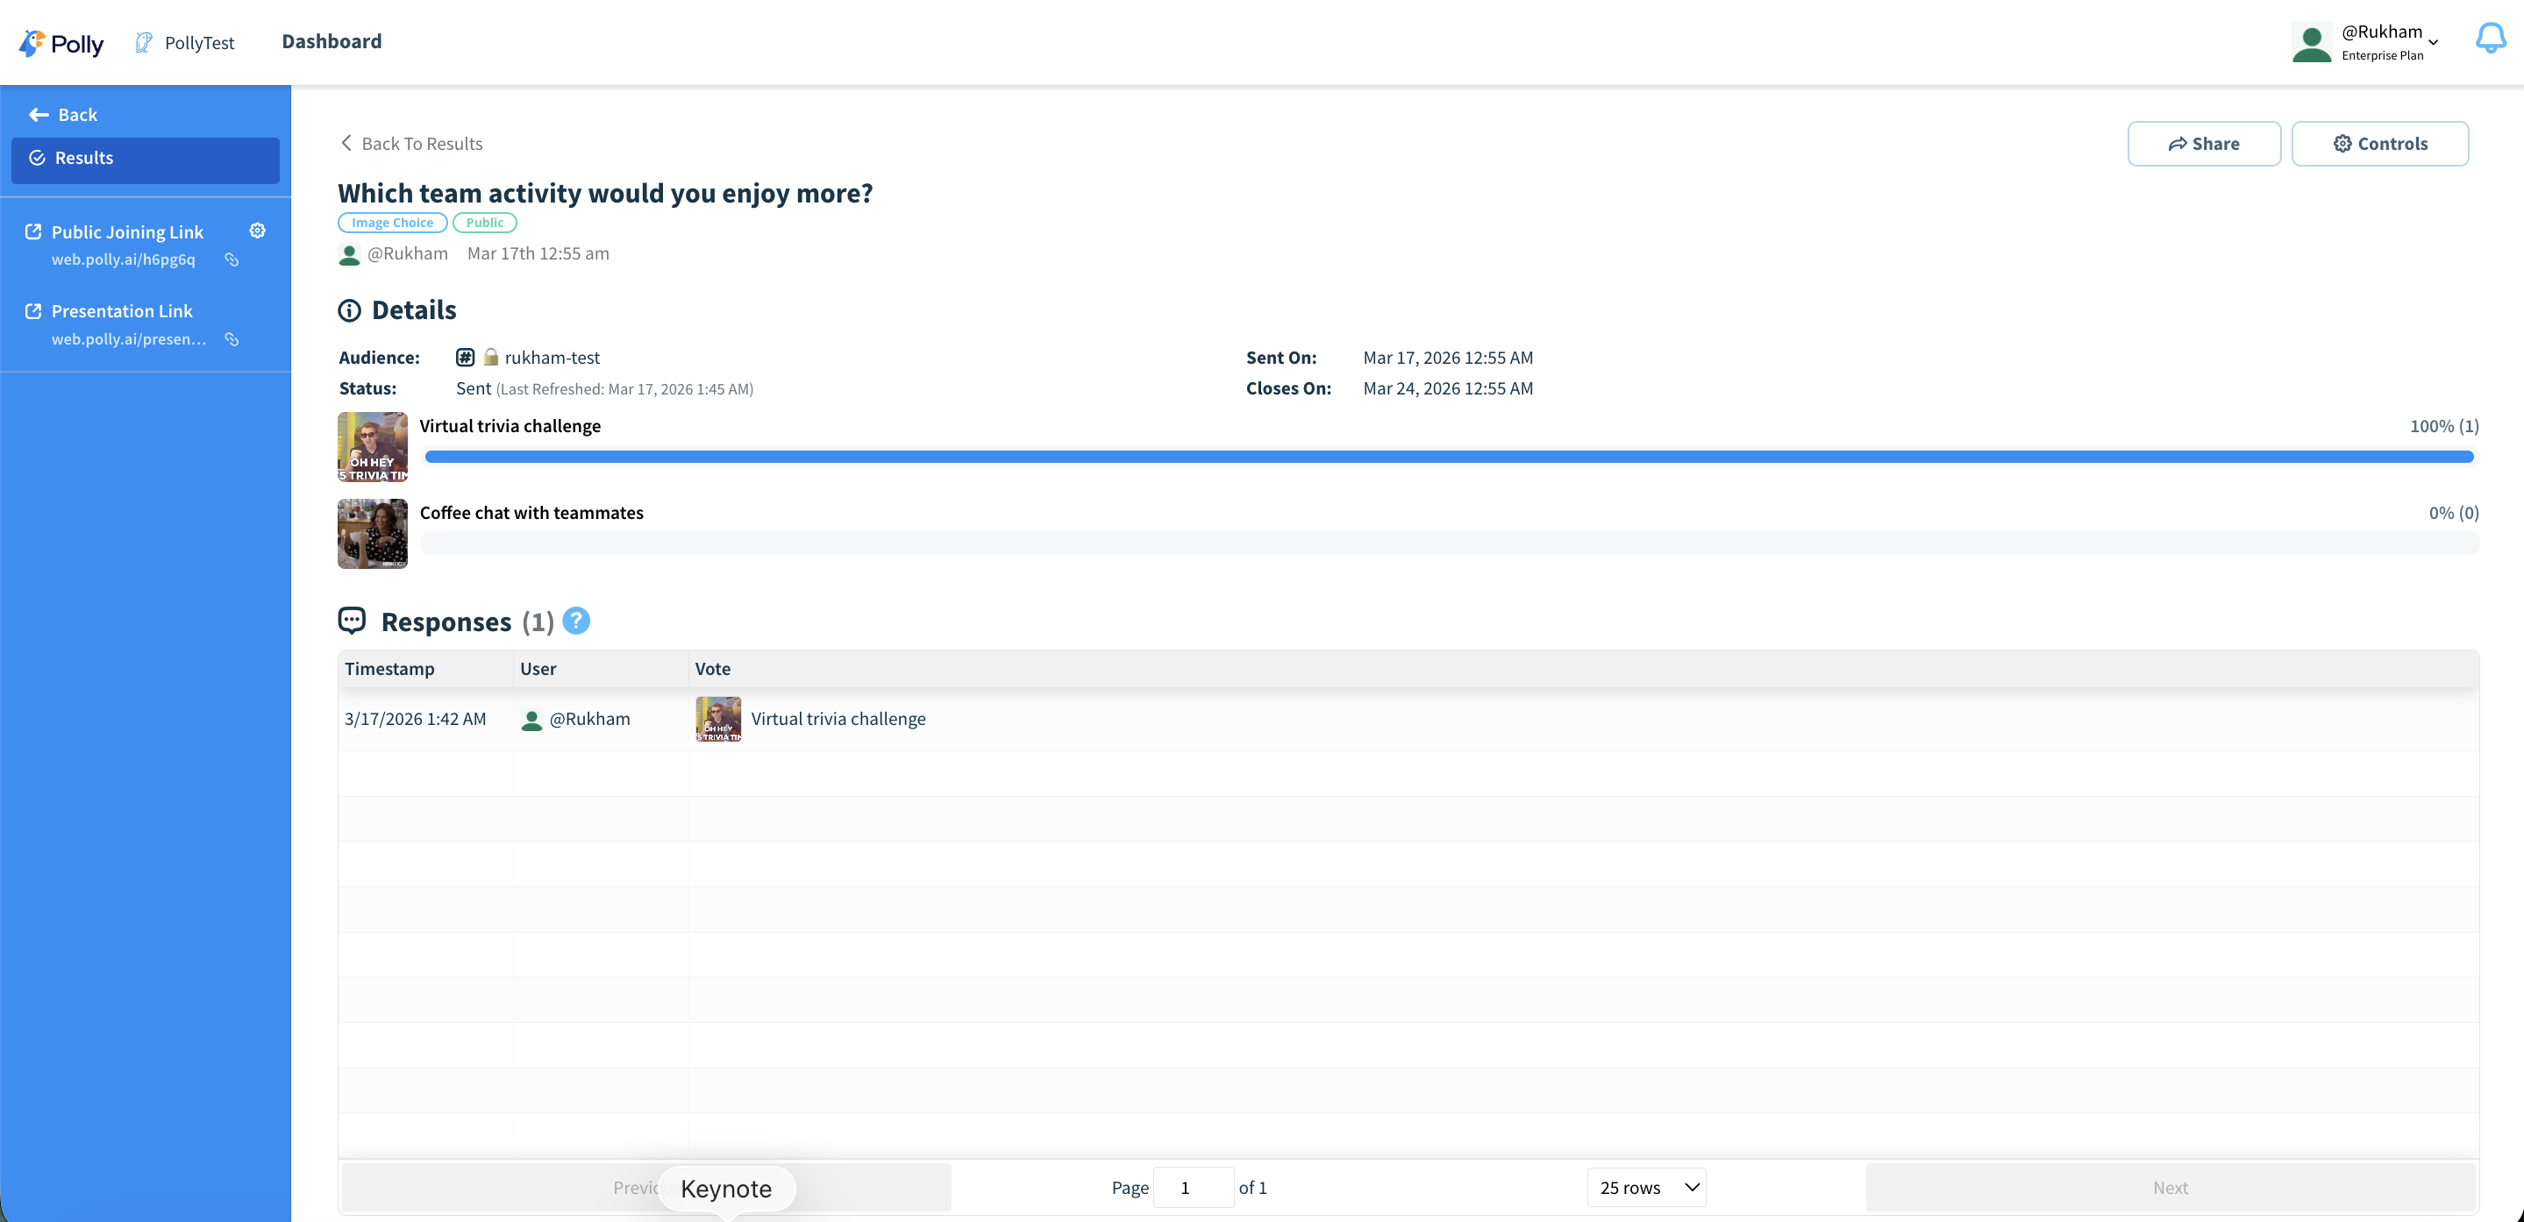Go Back To Results via chevron
This screenshot has height=1222, width=2524.
pos(346,143)
